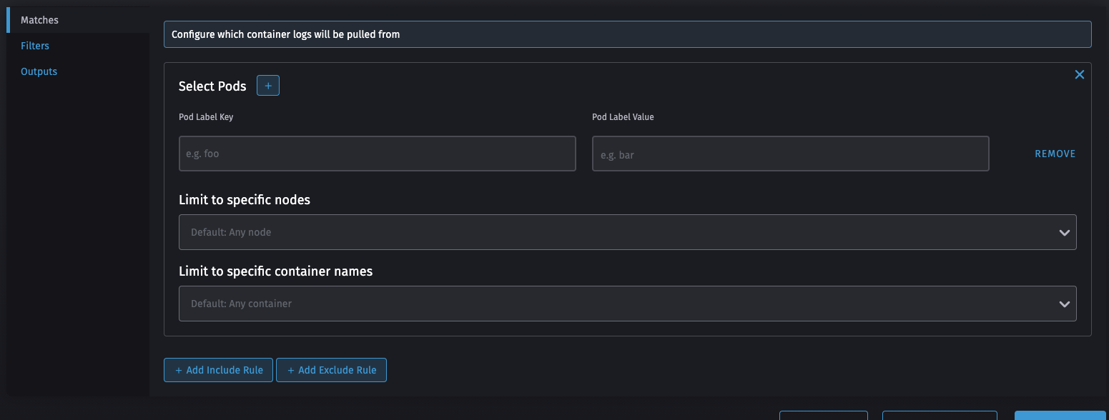
Task: Dismiss the Select Pods rule with the X icon
Action: (x=1079, y=74)
